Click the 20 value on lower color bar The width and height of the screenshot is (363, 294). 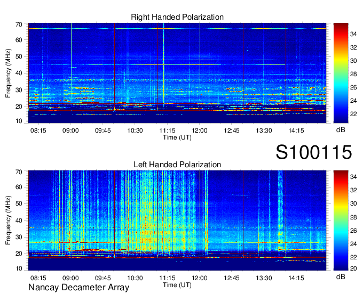coord(353,268)
